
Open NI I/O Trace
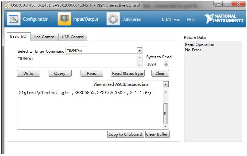(x=171, y=19)
